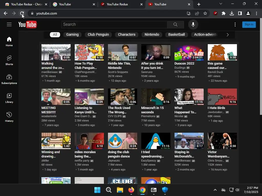View site information lock icon

click(x=32, y=13)
